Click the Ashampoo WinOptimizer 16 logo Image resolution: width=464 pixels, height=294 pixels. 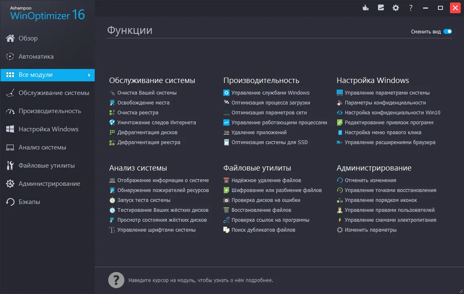[47, 13]
